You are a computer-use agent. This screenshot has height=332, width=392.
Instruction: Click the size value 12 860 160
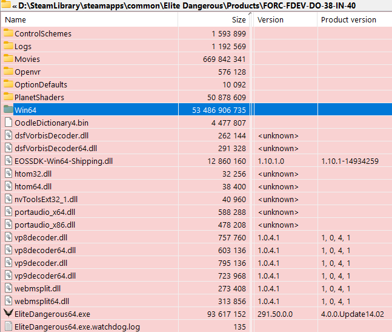pyautogui.click(x=227, y=161)
